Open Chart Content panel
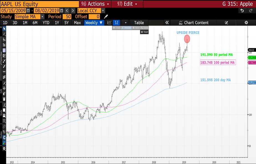Viewport: 256px width, 164px height. (194, 23)
